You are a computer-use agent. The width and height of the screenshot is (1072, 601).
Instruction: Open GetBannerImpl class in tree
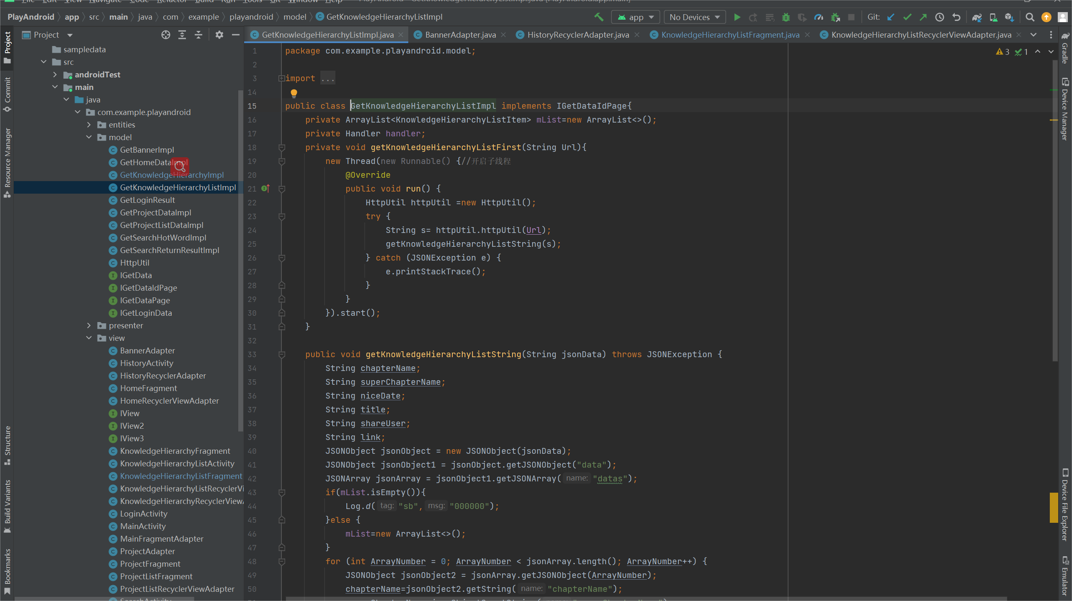(147, 150)
